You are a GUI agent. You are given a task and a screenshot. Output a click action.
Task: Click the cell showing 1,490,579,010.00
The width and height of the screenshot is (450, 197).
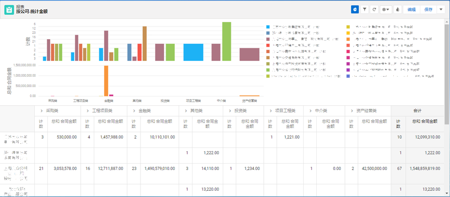click(160, 174)
